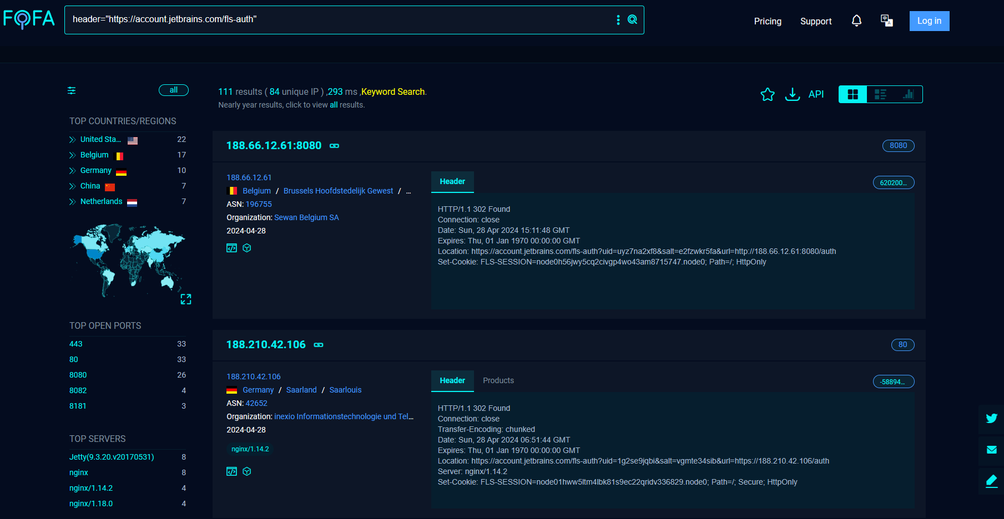Switch to grid card view
Image resolution: width=1004 pixels, height=519 pixels.
pyautogui.click(x=853, y=94)
